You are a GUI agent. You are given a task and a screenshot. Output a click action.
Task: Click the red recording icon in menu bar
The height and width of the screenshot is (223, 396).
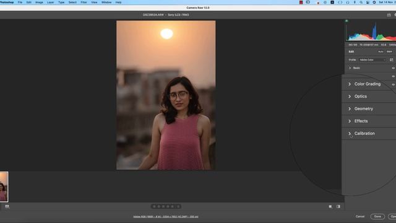tap(301, 2)
